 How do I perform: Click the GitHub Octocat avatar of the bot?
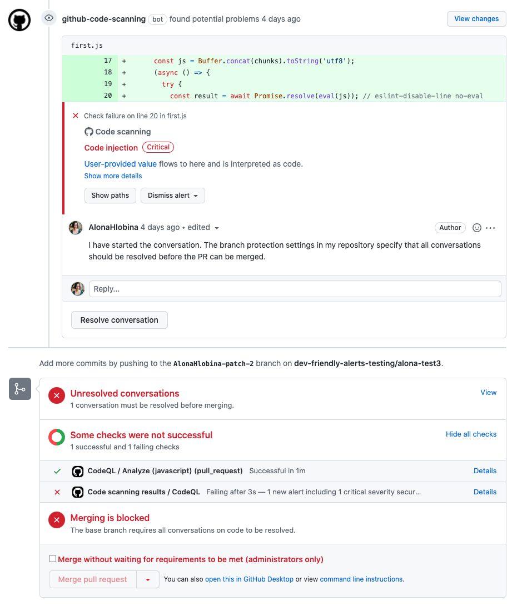[19, 20]
